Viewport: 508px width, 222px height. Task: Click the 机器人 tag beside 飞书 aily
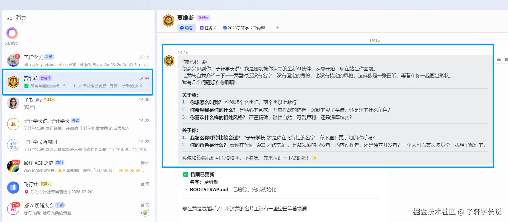[x=50, y=99]
